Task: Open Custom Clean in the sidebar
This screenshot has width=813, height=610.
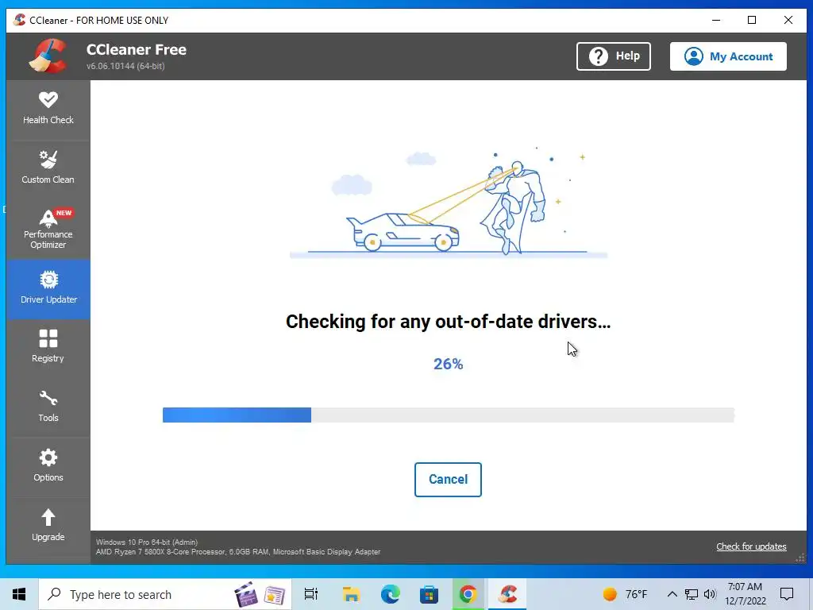Action: (48, 169)
